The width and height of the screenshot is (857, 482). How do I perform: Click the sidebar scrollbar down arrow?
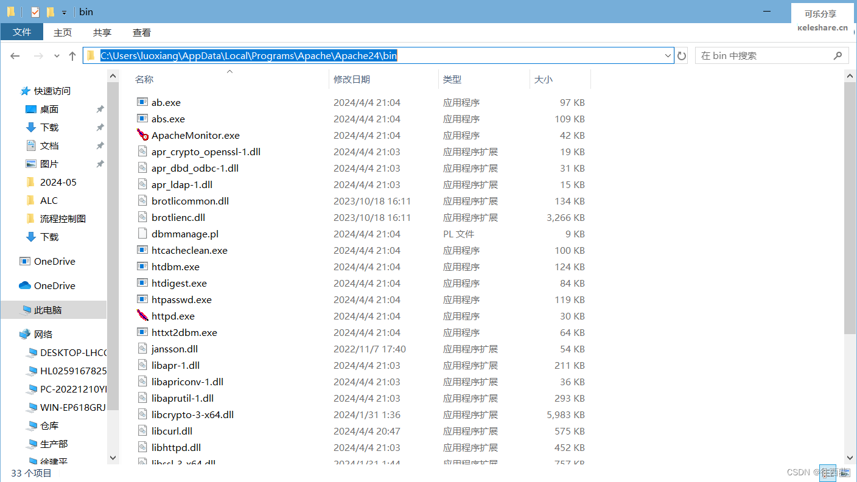(113, 458)
